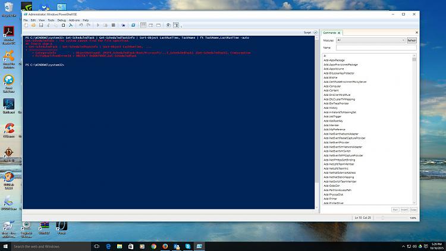Select Add-BitsFile in the command list
Viewport: 446px width, 251px height.
pyautogui.click(x=331, y=77)
